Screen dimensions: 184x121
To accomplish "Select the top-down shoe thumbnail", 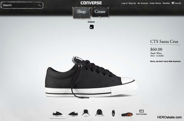I will coord(113,113).
